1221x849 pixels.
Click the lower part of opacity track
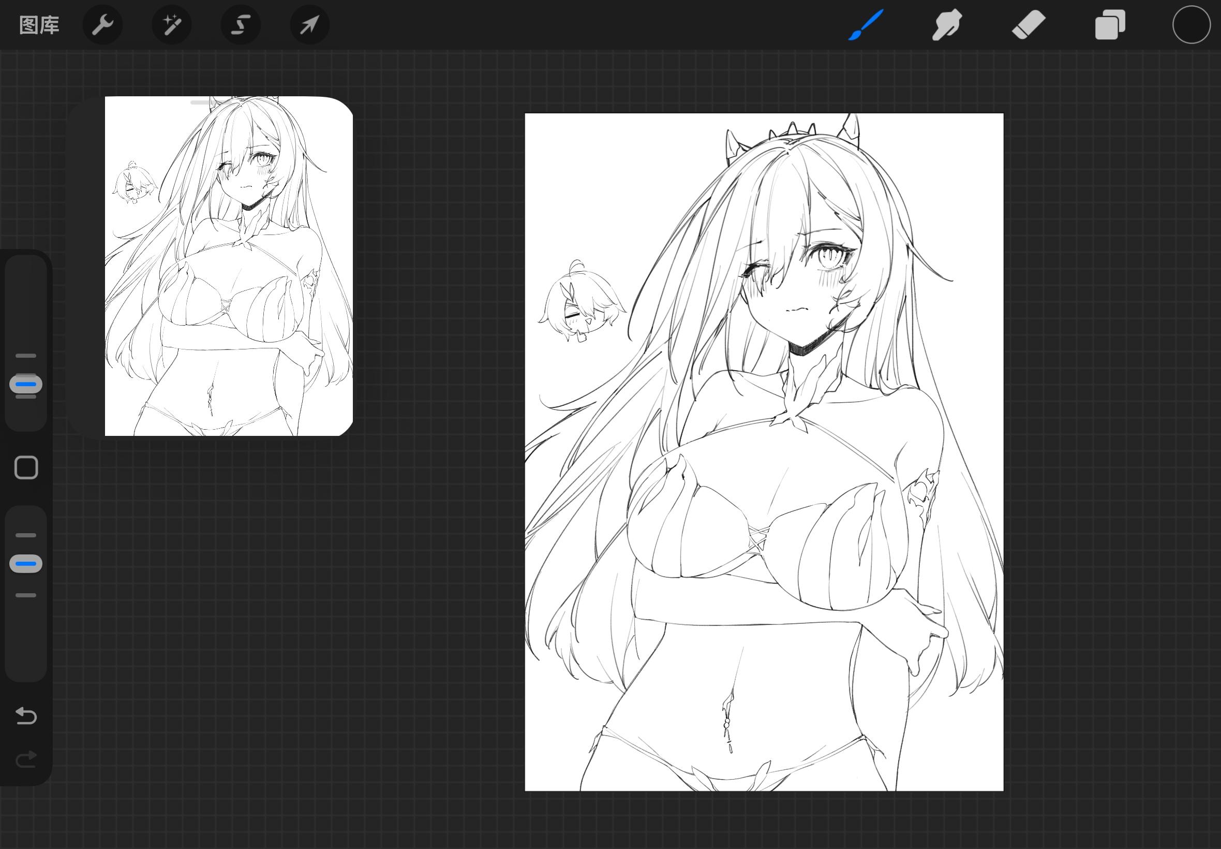[x=26, y=638]
